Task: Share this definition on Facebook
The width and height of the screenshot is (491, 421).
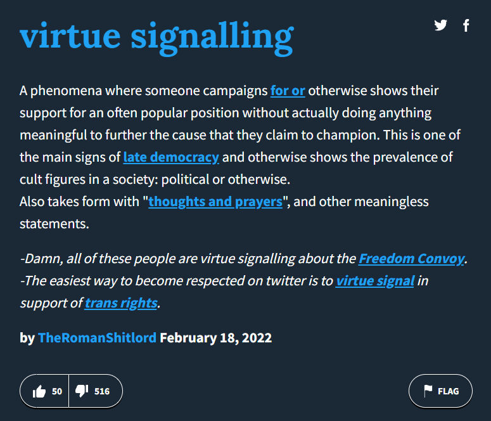Action: click(466, 25)
